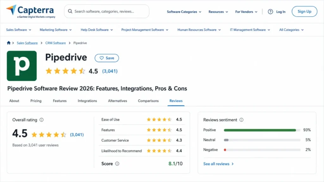Click the Capterra logo

click(x=31, y=12)
